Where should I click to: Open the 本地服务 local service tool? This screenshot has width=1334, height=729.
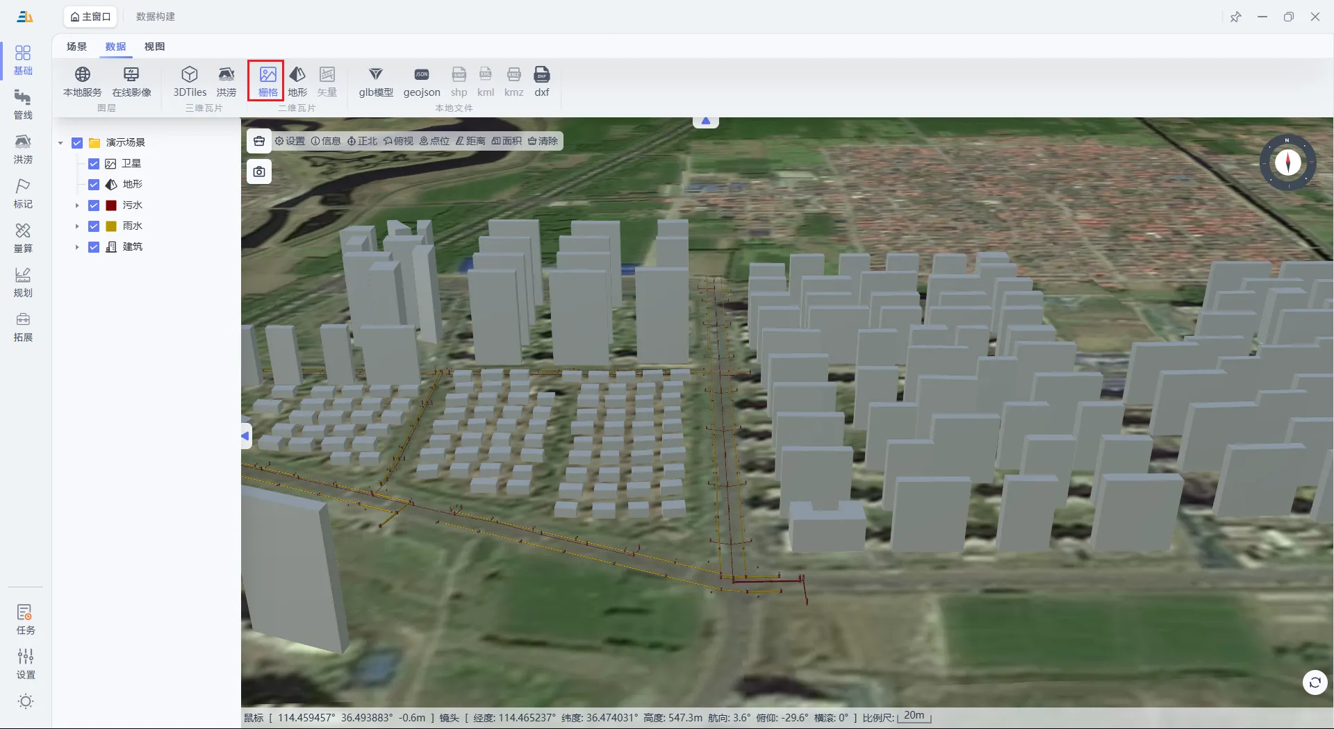(82, 81)
